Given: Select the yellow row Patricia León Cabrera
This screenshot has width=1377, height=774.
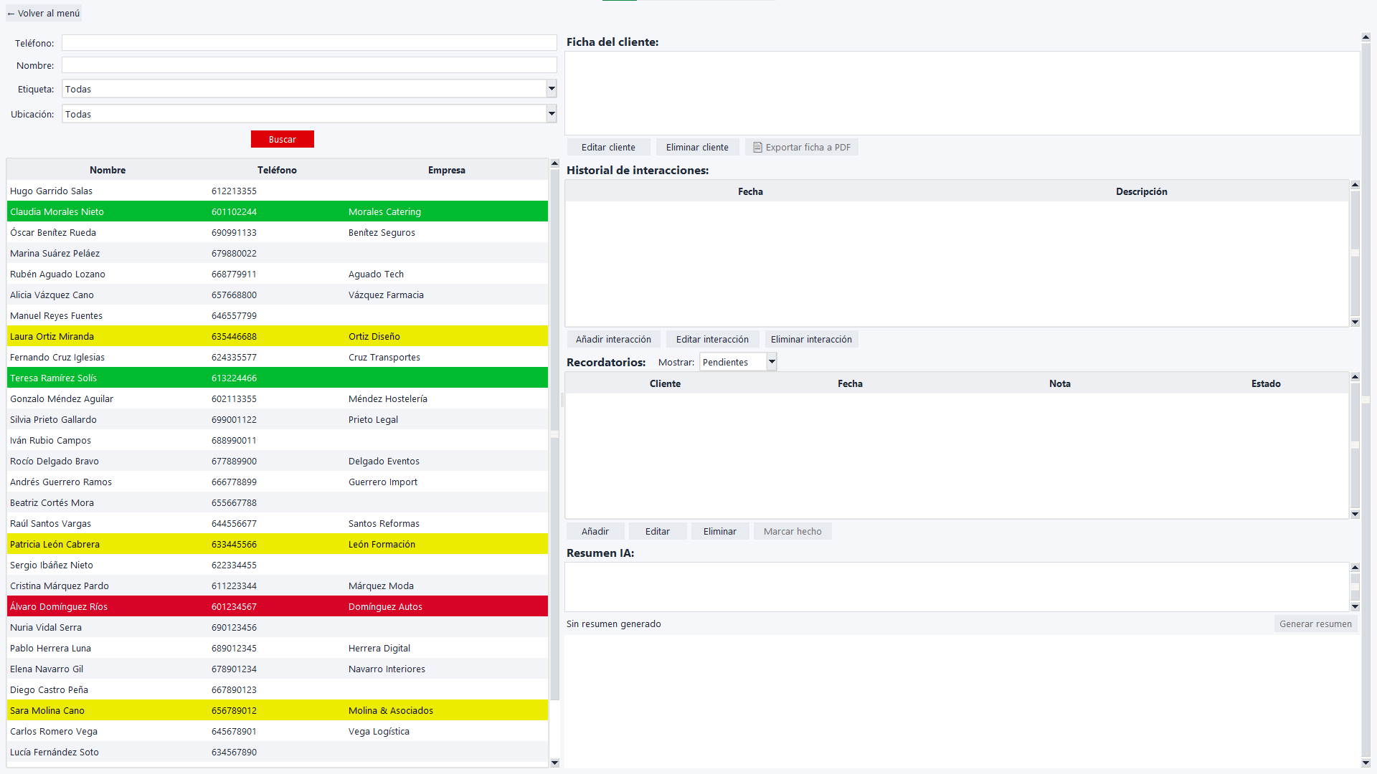Looking at the screenshot, I should pyautogui.click(x=278, y=544).
